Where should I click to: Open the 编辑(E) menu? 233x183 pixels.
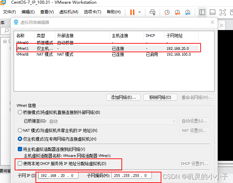coord(28,12)
